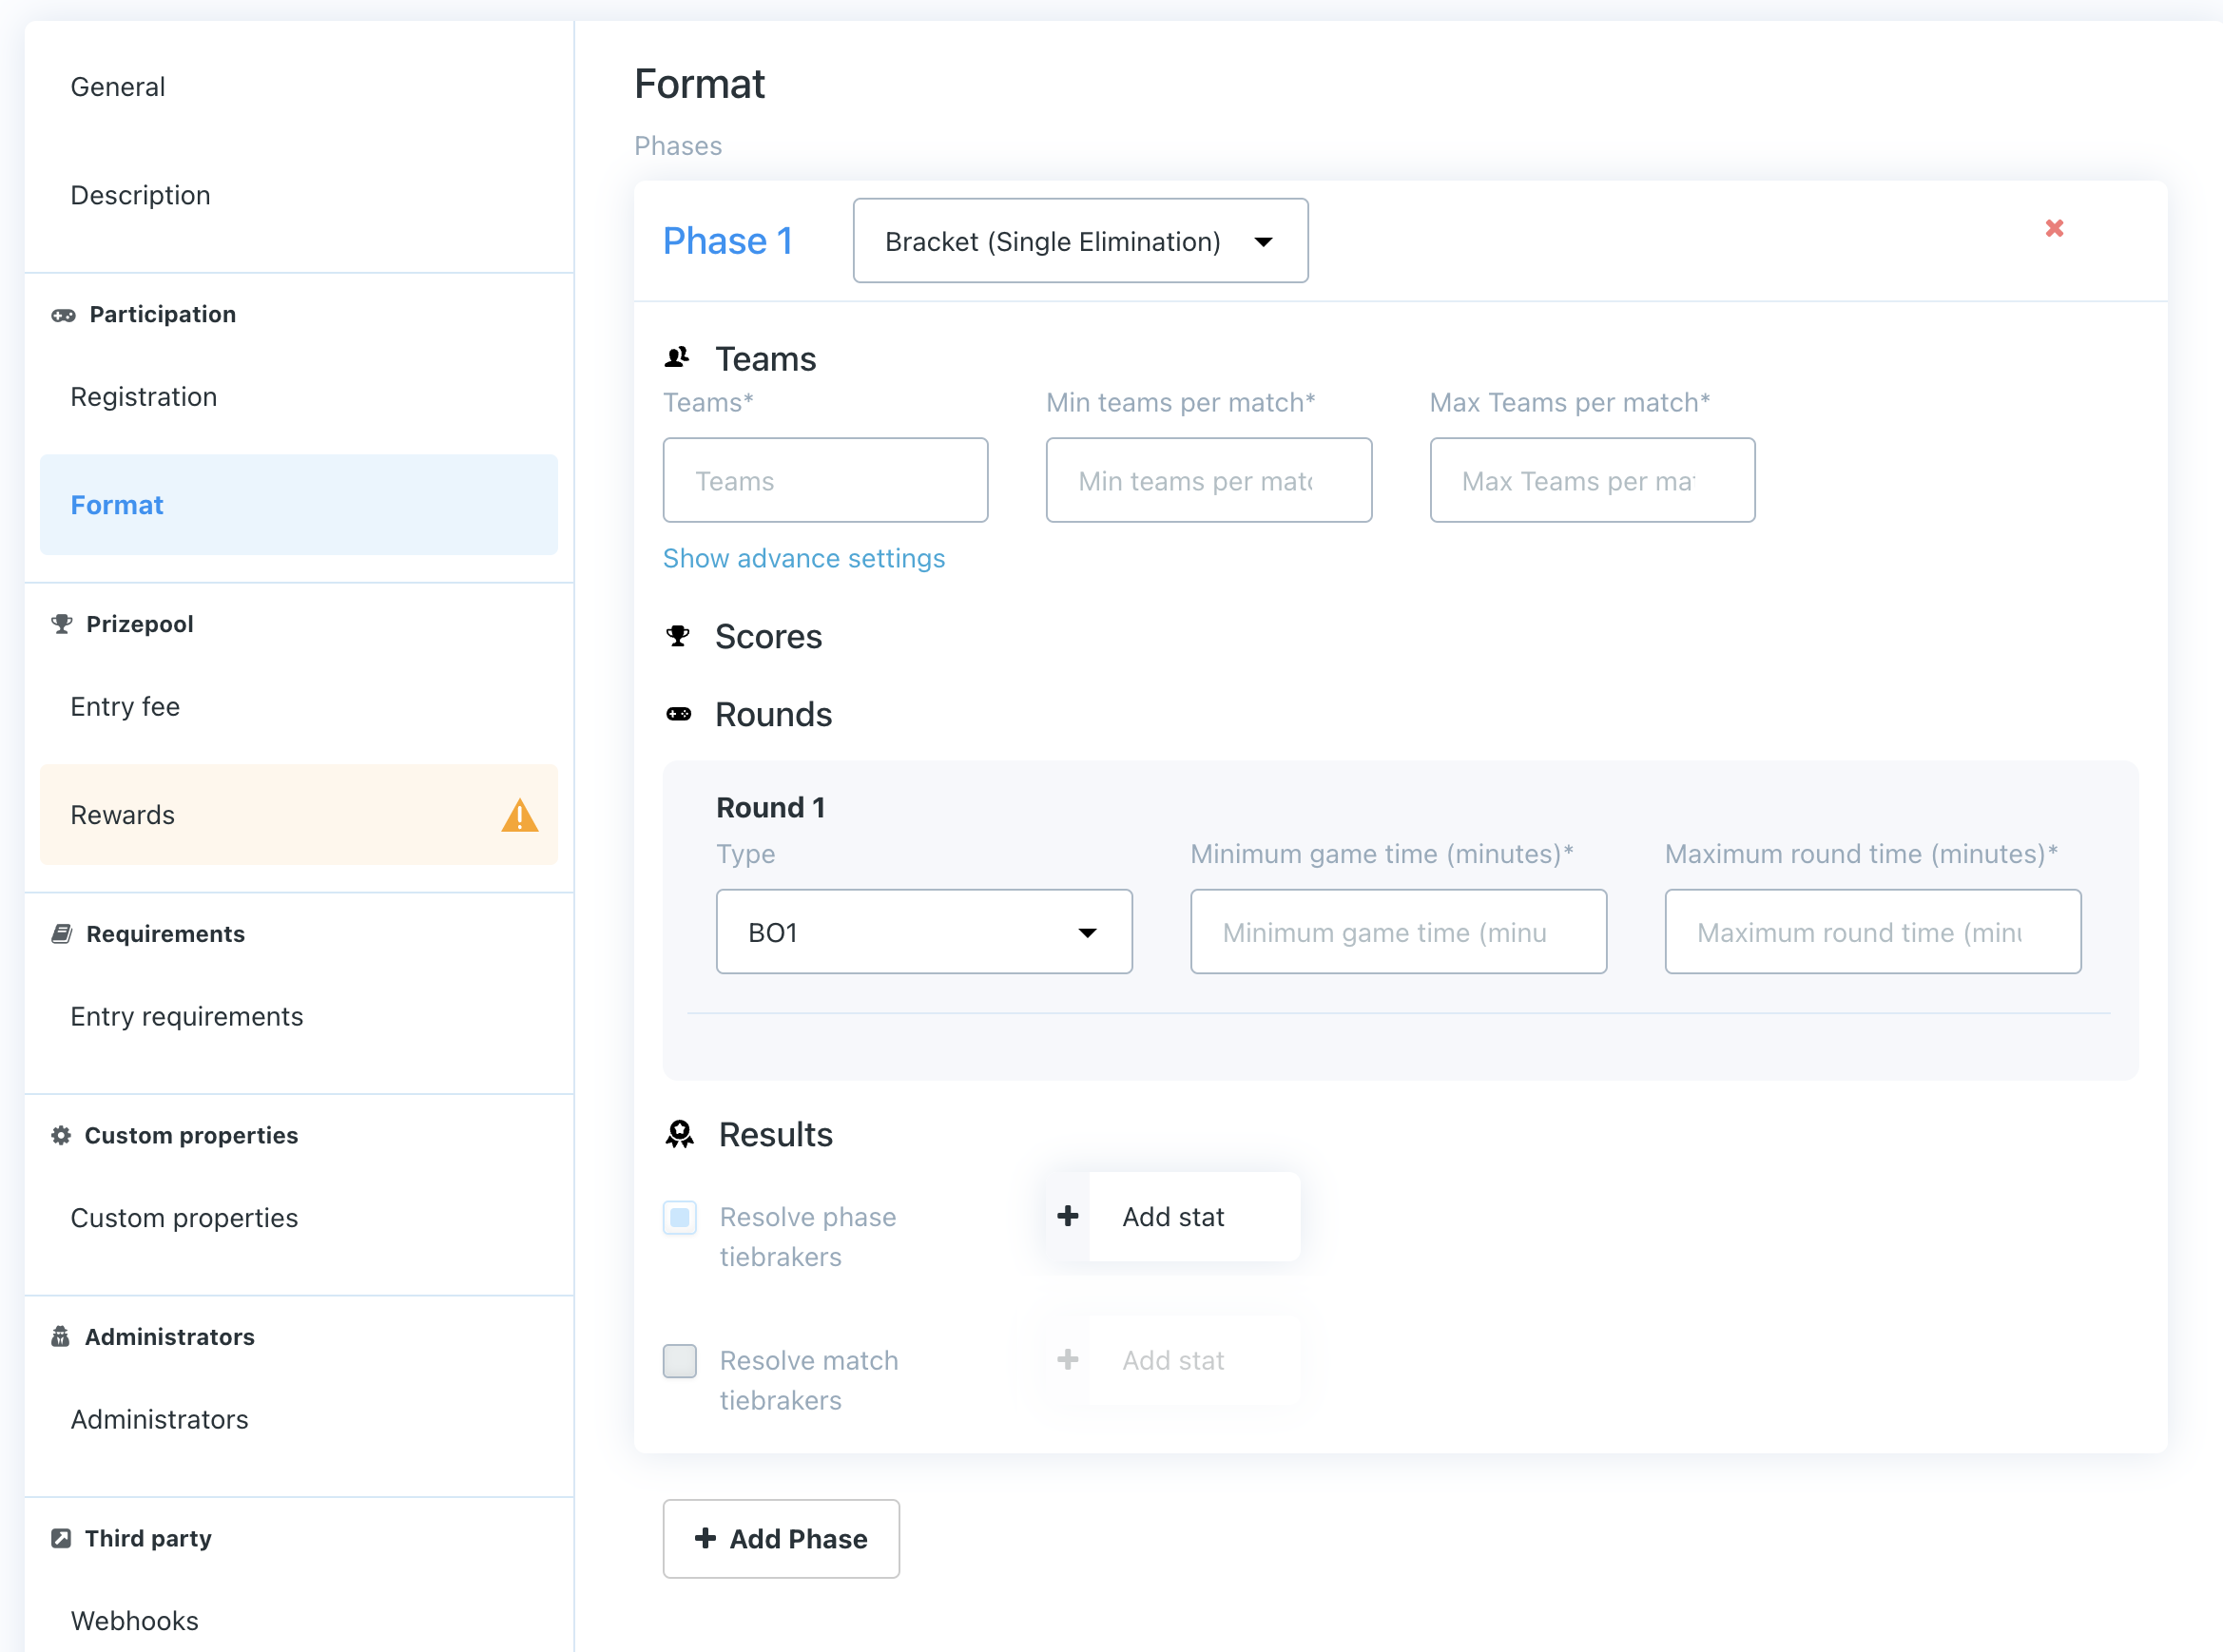The width and height of the screenshot is (2223, 1652).
Task: Open the Bracket (Single Elimination) phase type dropdown
Action: [x=1079, y=241]
